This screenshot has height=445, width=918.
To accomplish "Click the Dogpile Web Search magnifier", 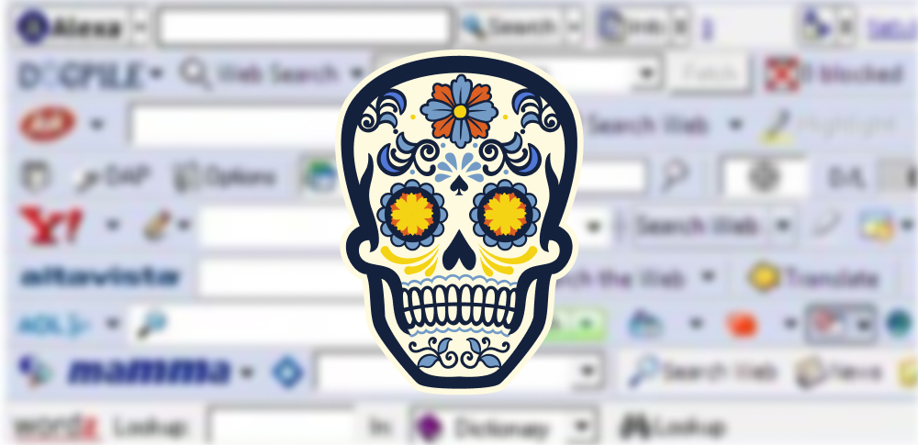I will (x=194, y=73).
